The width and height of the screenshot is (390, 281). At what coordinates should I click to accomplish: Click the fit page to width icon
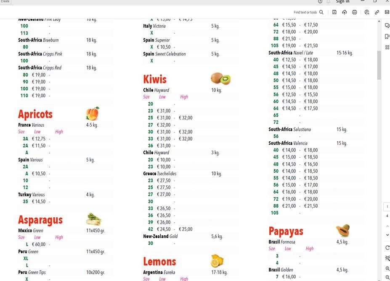[x=387, y=258]
